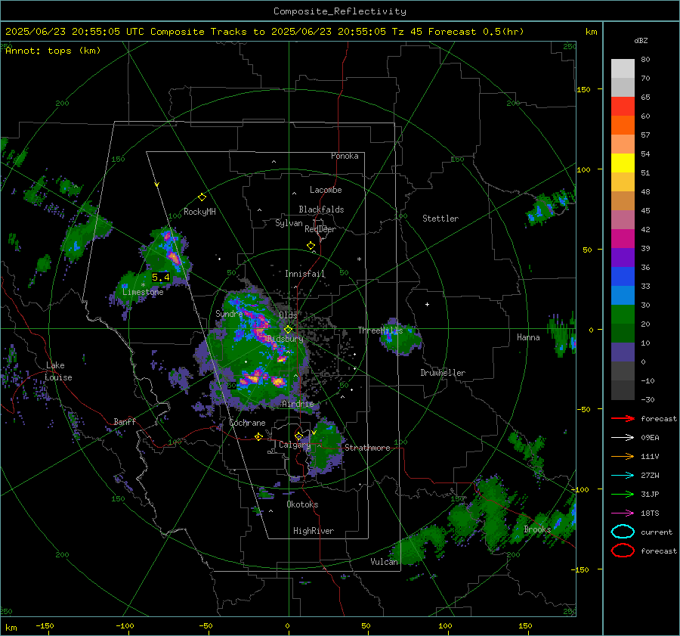The width and height of the screenshot is (680, 636).
Task: Click the white 09EA arrow in legend
Action: (623, 438)
